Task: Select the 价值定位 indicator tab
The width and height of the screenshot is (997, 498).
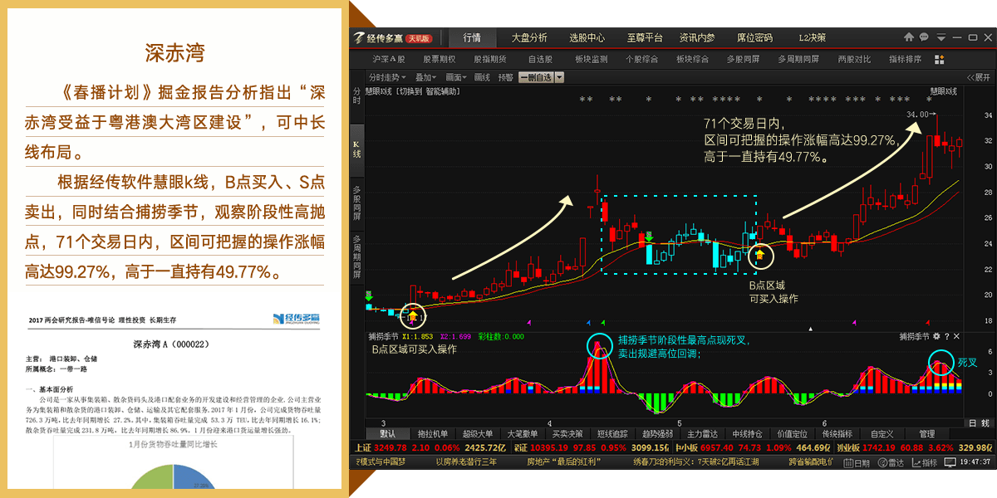Action: (x=792, y=434)
